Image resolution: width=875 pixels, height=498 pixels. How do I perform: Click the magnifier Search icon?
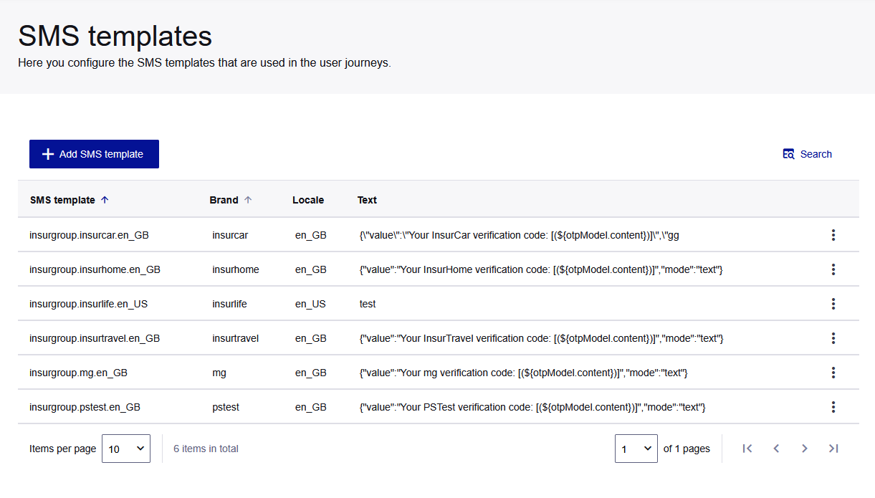coord(788,153)
